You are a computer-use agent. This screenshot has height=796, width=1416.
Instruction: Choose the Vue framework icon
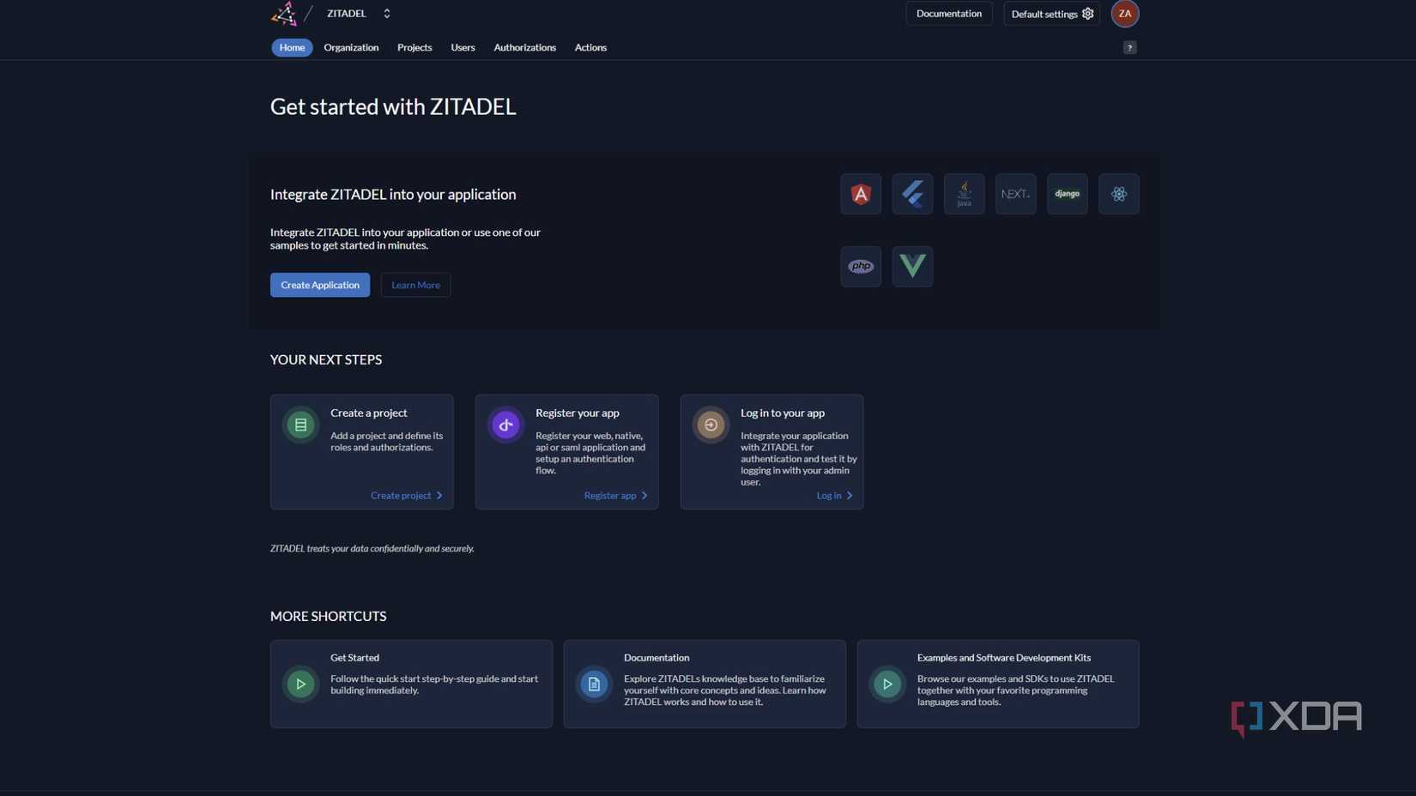tap(912, 266)
